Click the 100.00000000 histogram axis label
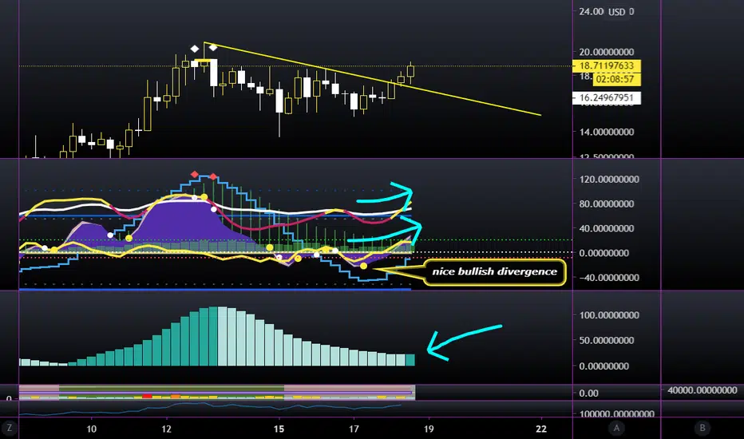 (609, 315)
